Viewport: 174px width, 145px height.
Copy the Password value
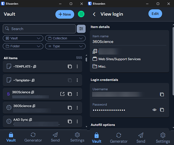coord(162,110)
